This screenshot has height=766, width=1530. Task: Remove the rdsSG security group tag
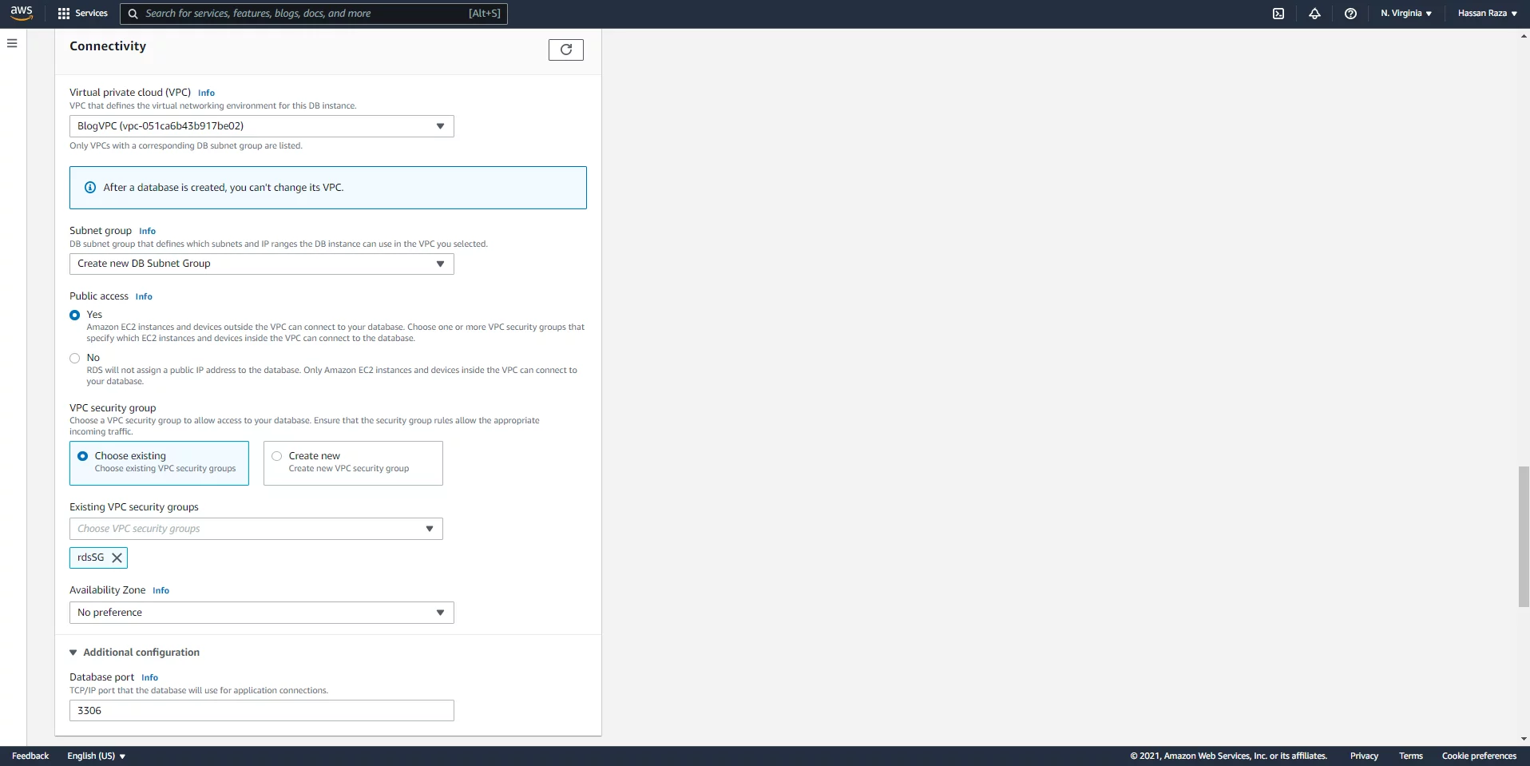(x=117, y=558)
